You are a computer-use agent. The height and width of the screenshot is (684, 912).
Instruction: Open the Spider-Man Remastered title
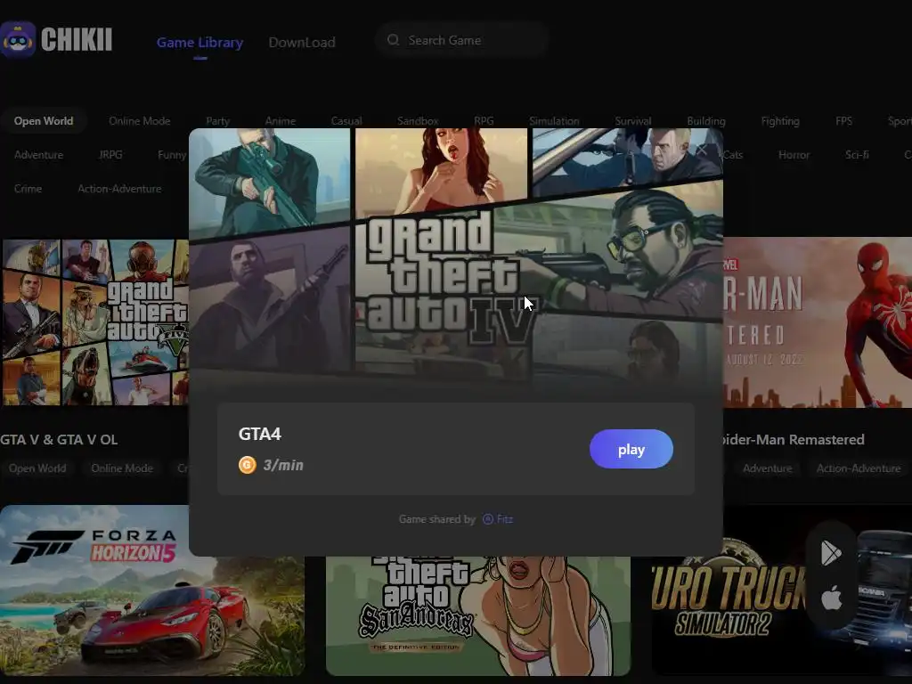794,440
